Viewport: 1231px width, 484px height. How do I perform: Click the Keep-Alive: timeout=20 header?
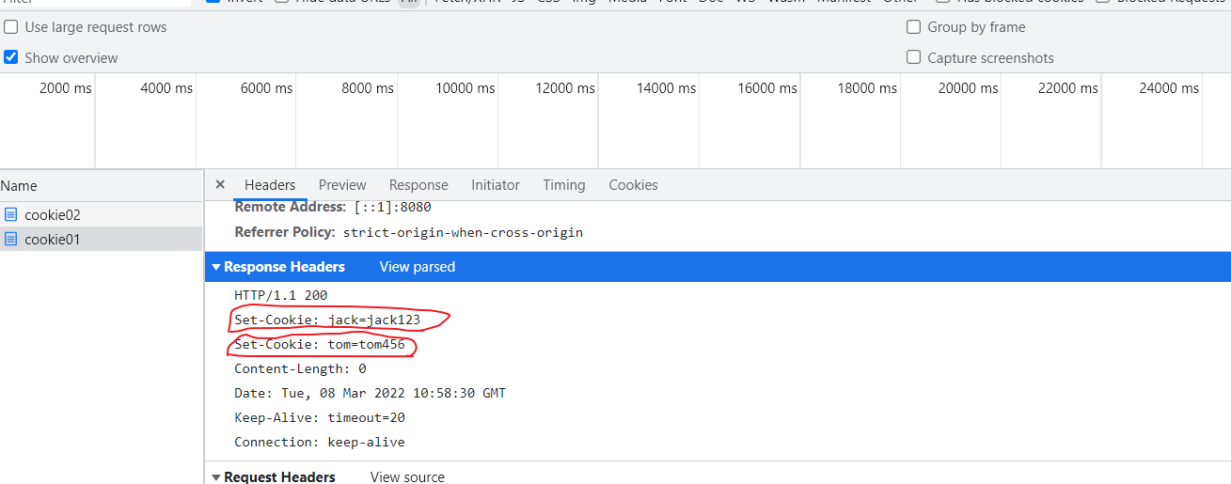pos(320,418)
